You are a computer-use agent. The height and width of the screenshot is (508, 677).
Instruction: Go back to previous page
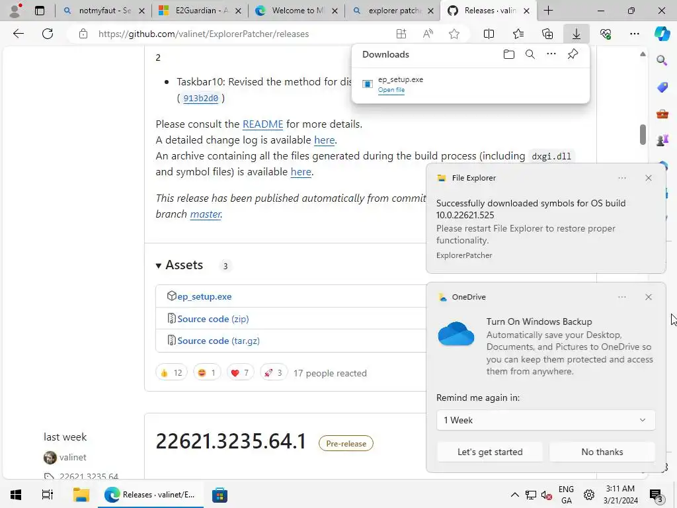(18, 34)
